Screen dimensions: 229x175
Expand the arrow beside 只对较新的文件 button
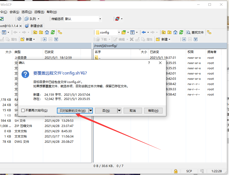[91, 110]
